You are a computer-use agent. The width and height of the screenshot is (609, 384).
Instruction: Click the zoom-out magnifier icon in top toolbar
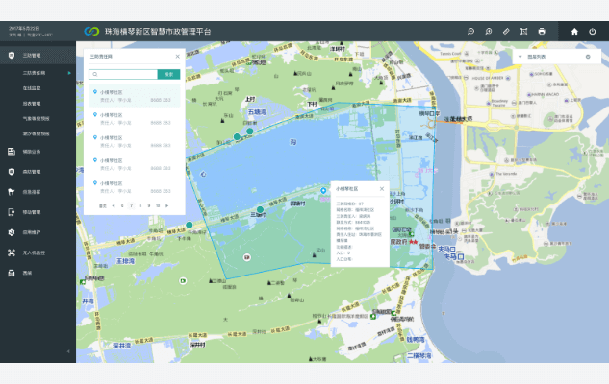click(471, 32)
